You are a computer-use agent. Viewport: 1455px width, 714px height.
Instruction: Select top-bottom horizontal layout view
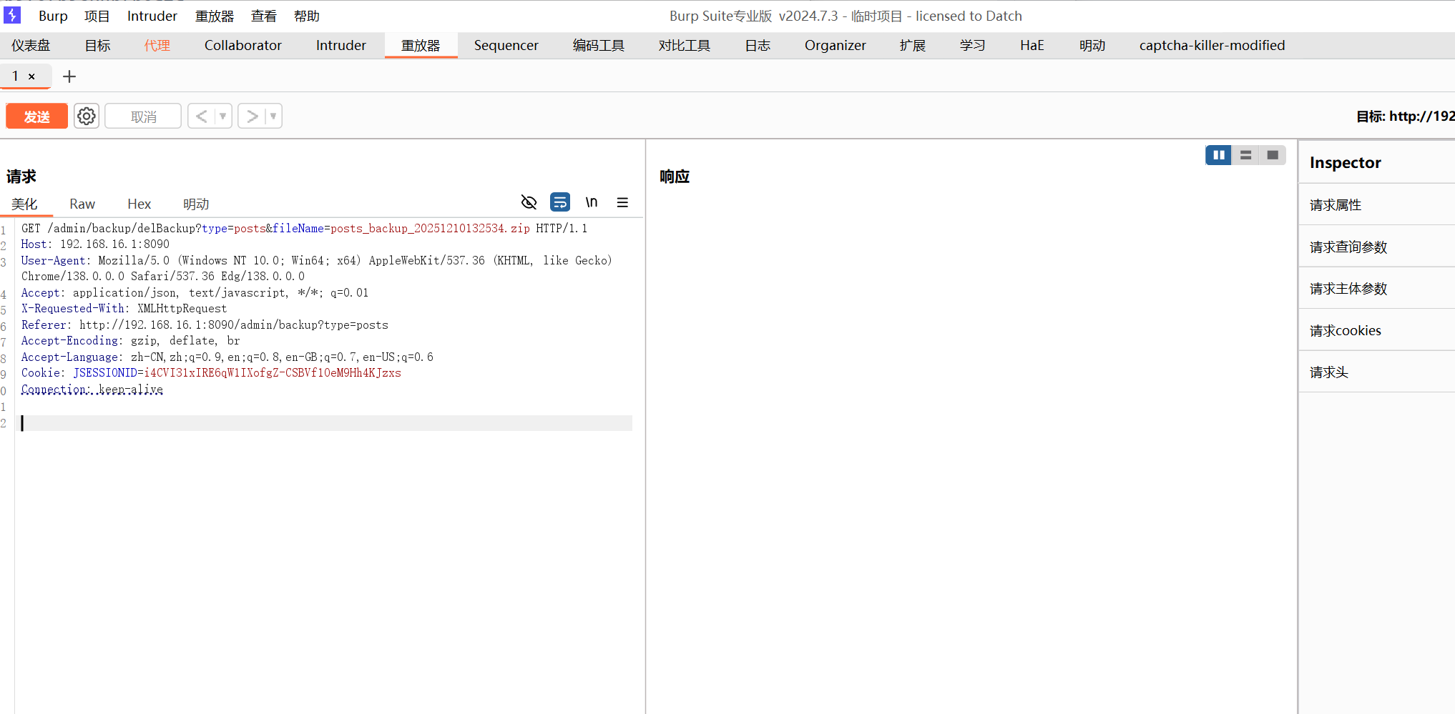pyautogui.click(x=1245, y=155)
